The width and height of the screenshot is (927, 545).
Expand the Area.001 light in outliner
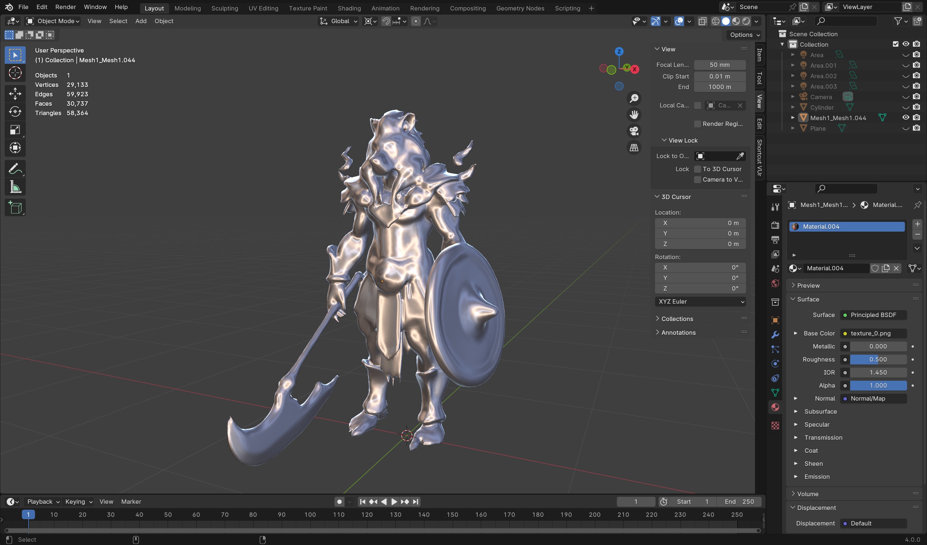(x=792, y=65)
